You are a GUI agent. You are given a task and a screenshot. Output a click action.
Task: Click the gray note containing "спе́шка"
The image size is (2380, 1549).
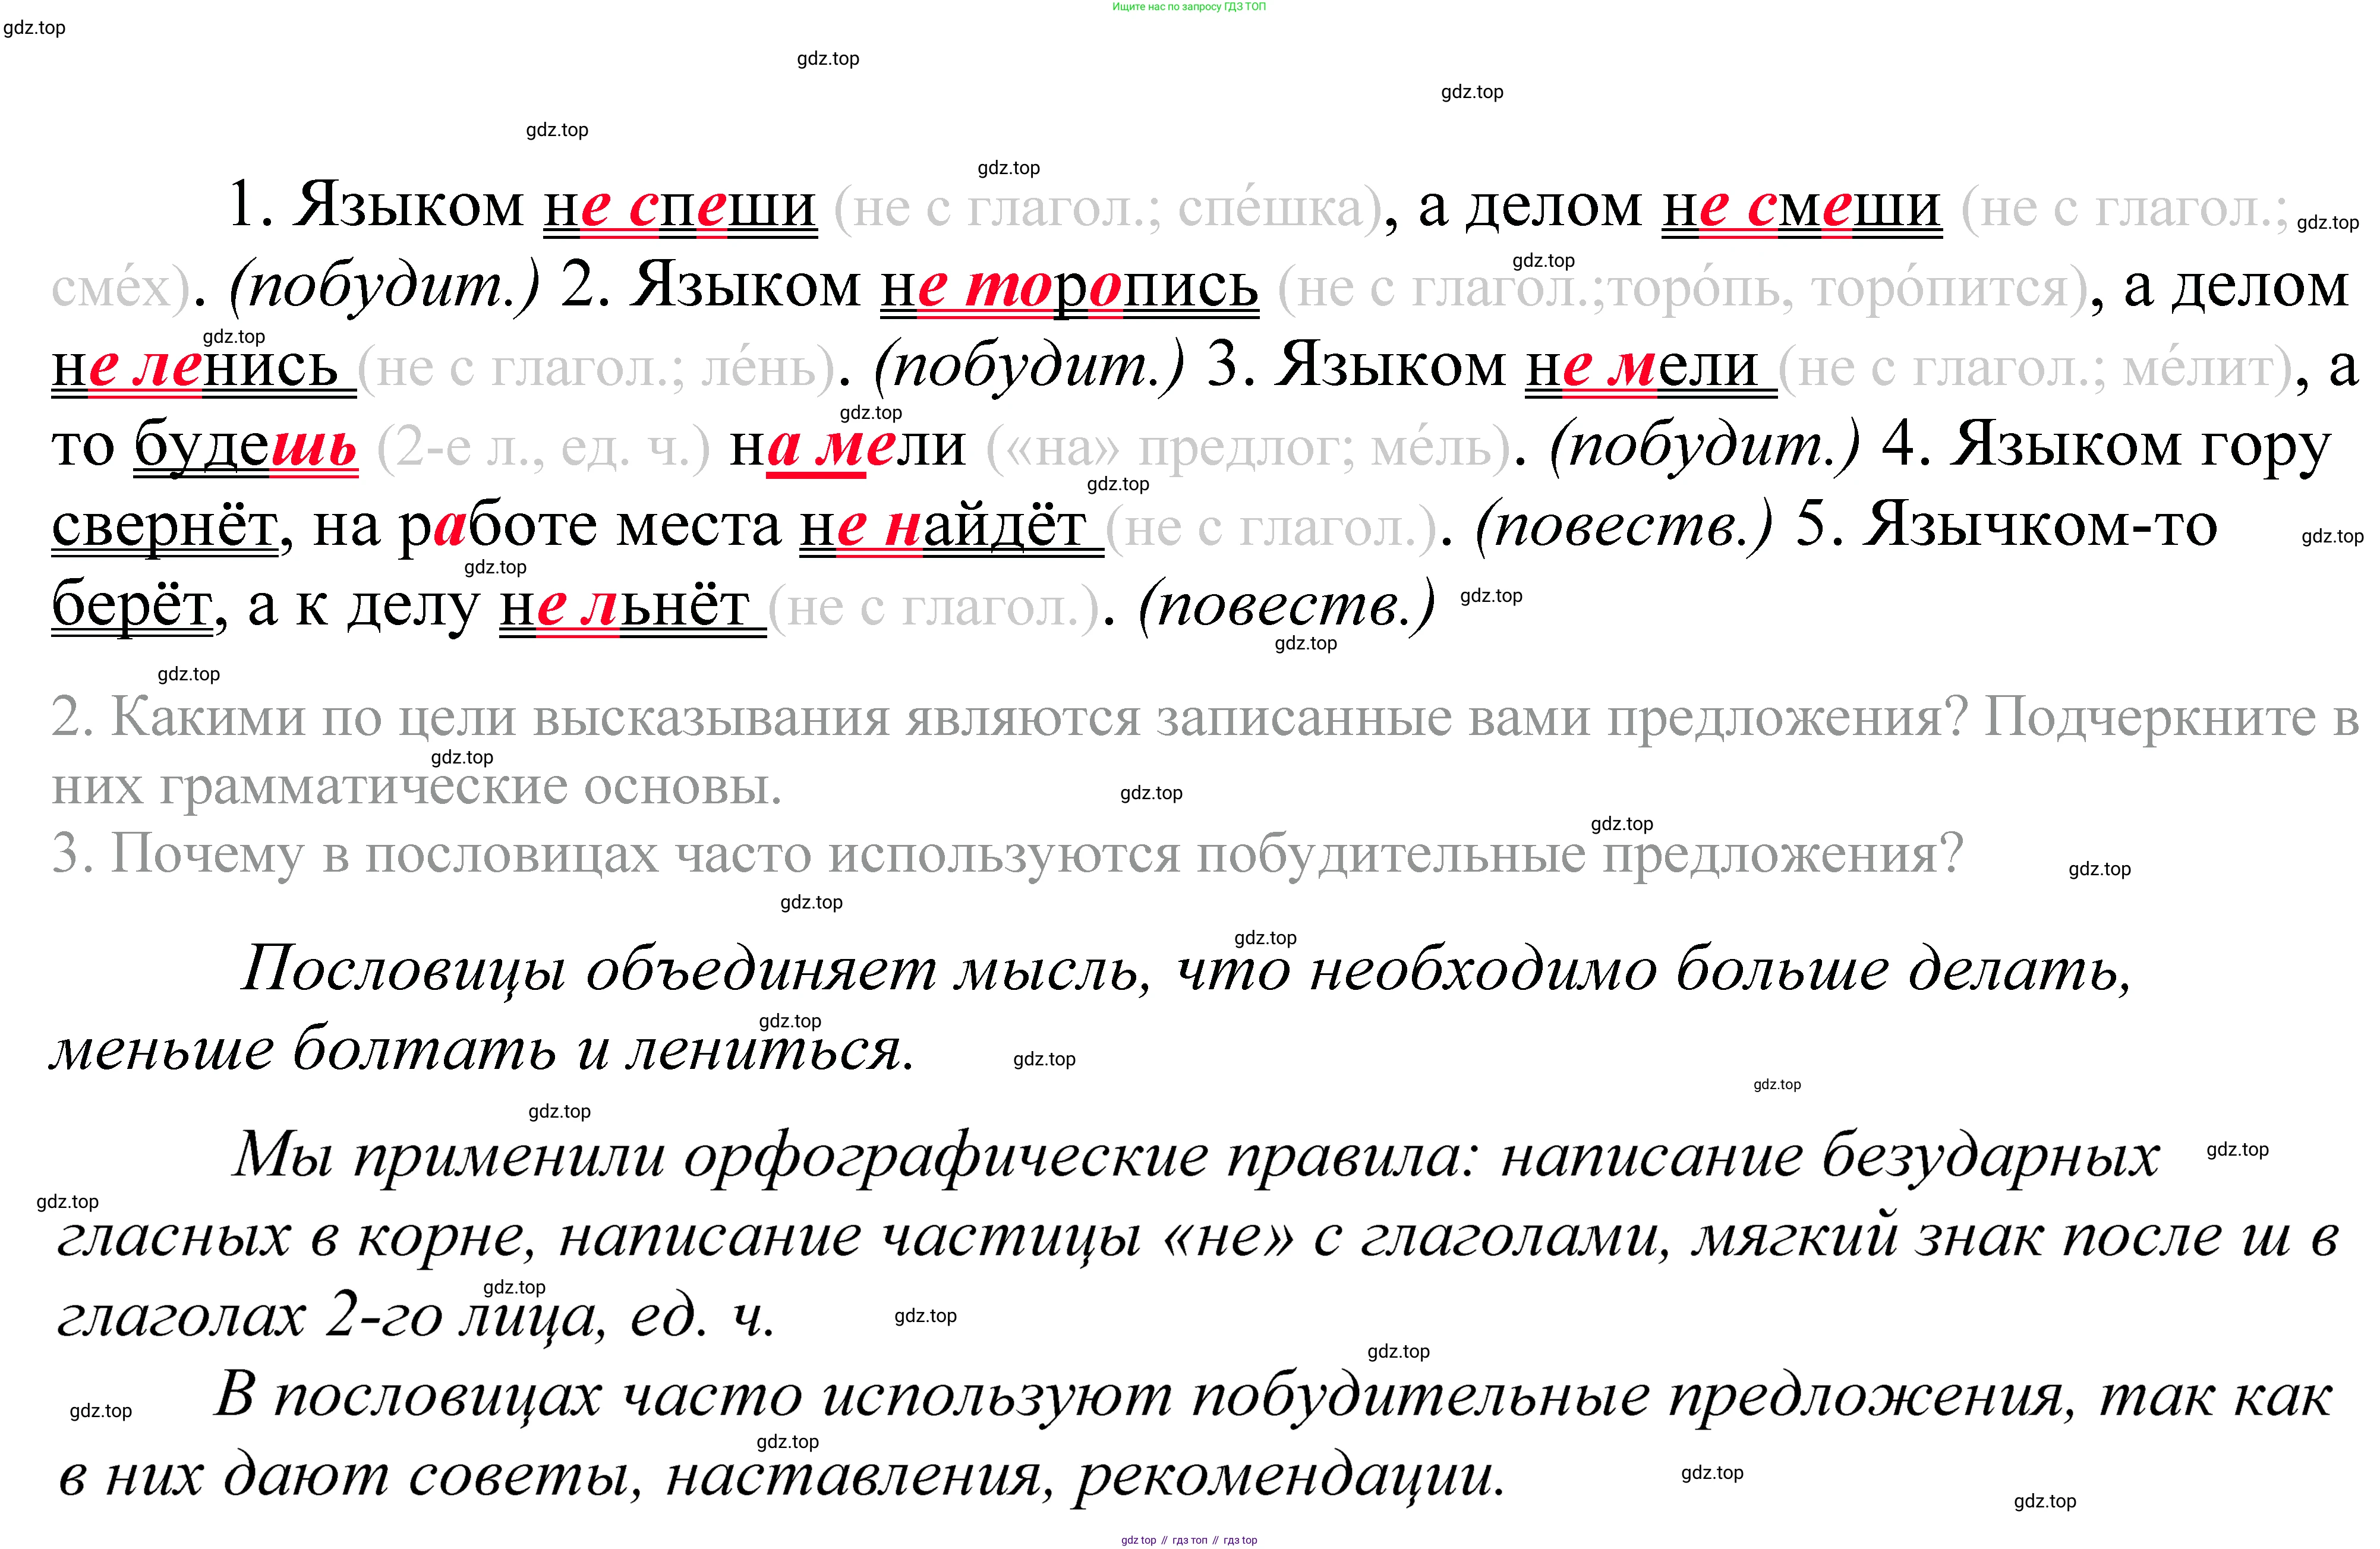(x=1108, y=209)
